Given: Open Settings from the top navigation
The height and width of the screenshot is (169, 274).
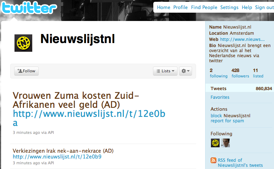Looking at the screenshot, I should pos(229,7).
